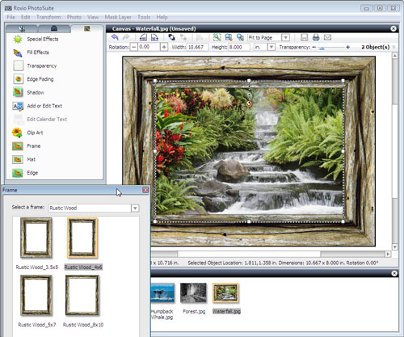Viewport: 404px width, 337px height.
Task: Click the Shadow tool icon
Action: 18,92
